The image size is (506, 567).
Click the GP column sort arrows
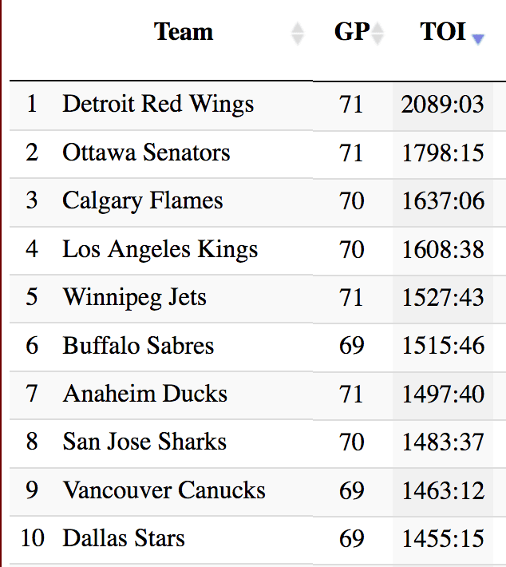[378, 34]
